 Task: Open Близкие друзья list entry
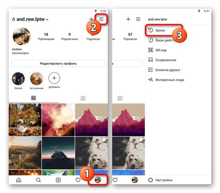click(164, 70)
